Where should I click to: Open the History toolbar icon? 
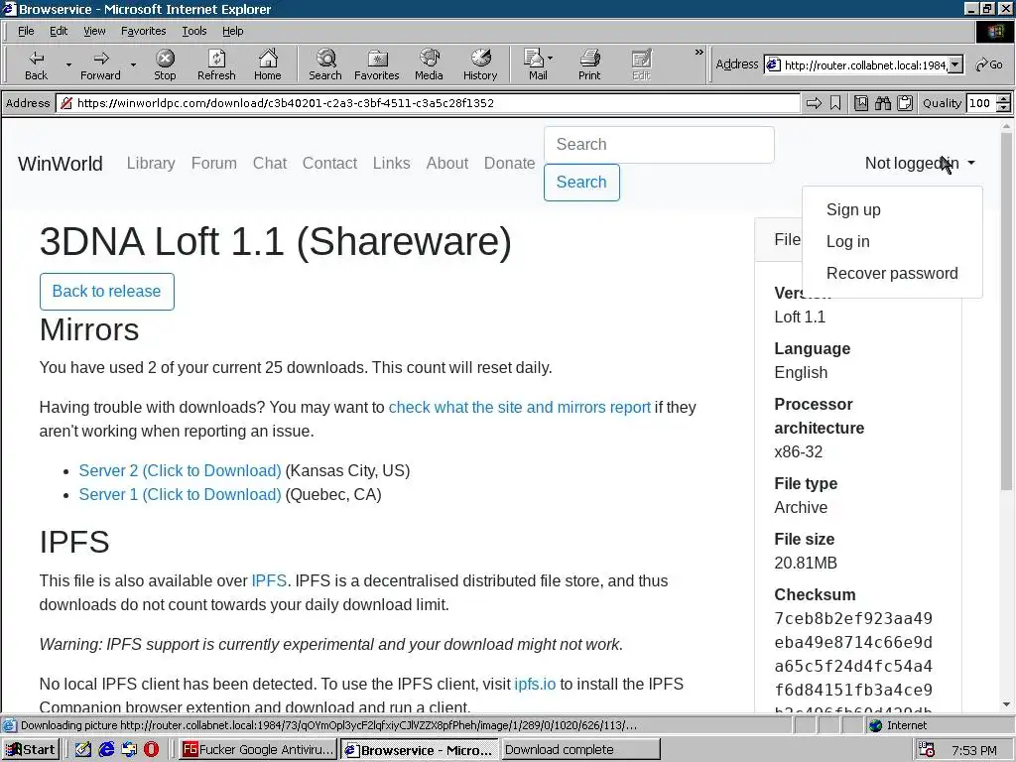click(480, 64)
